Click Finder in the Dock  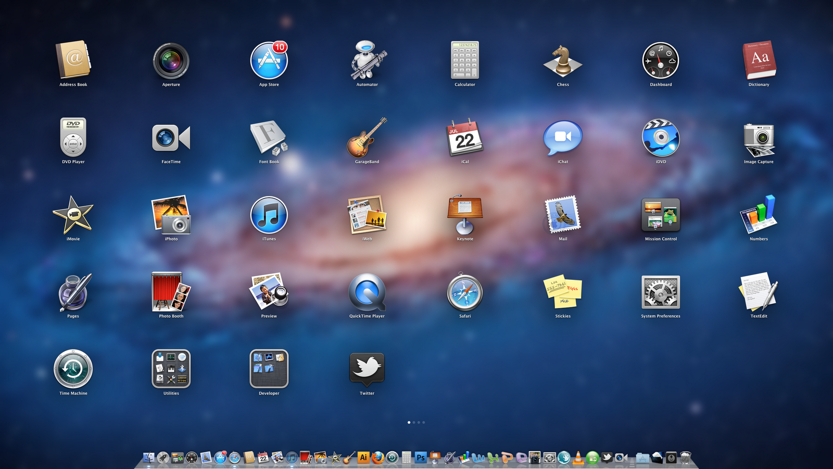[148, 458]
